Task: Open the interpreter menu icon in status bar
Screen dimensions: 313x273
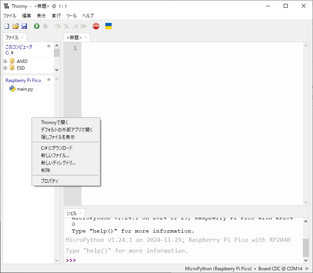Action: coord(307,269)
